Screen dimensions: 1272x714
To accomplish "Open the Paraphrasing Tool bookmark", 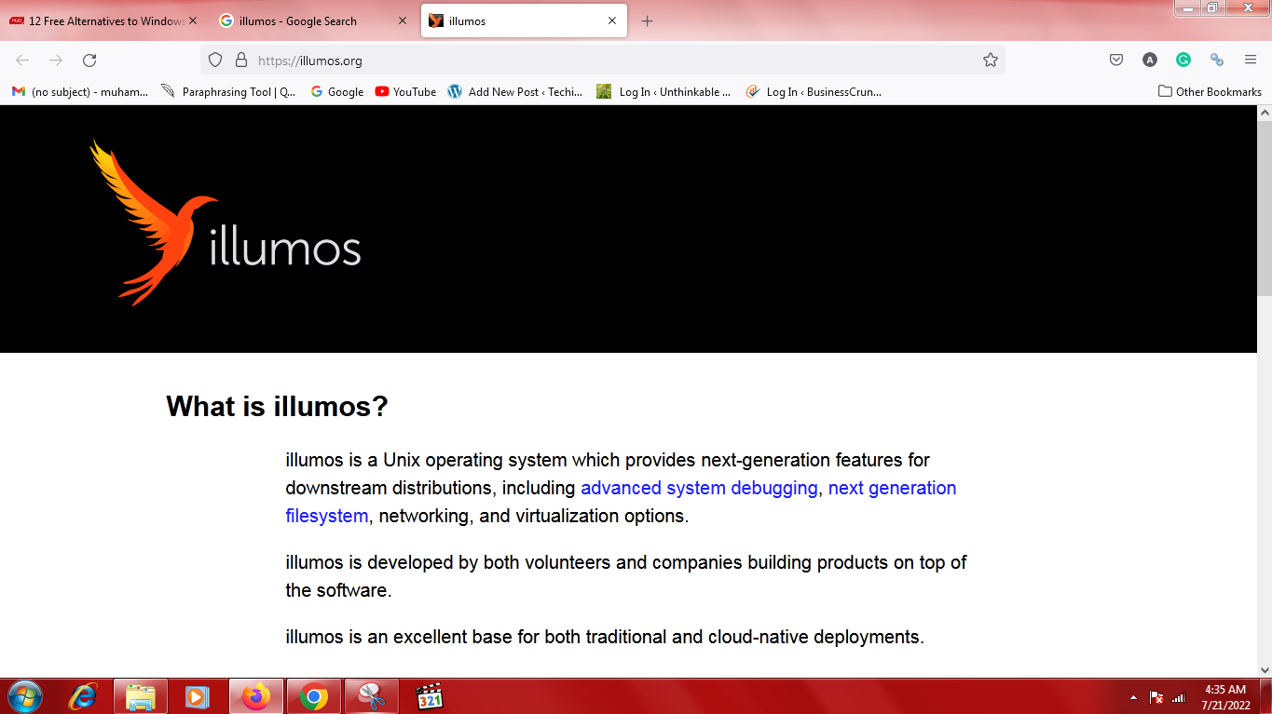I will (x=229, y=92).
